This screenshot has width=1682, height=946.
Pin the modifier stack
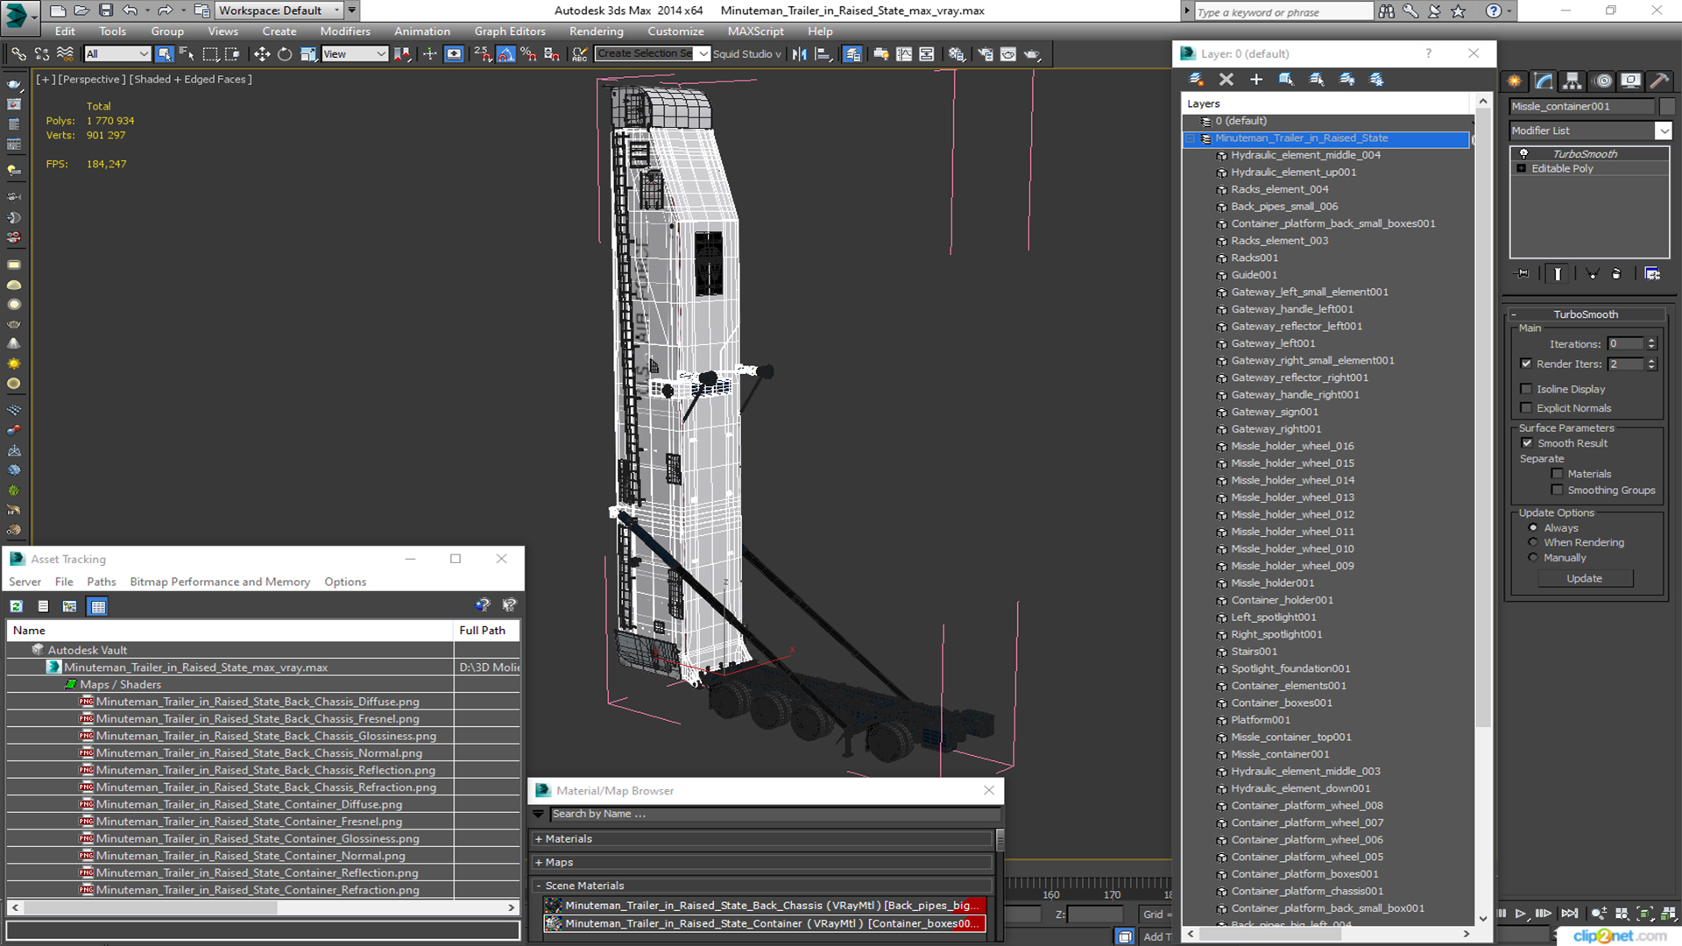click(x=1523, y=274)
